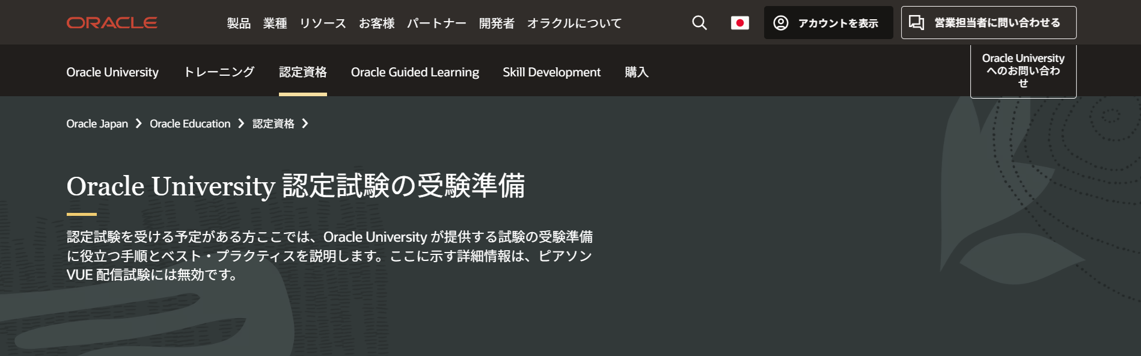Viewport: 1141px width, 356px height.
Task: Follow the Oracle Japan breadcrumb link
Action: [x=97, y=124]
